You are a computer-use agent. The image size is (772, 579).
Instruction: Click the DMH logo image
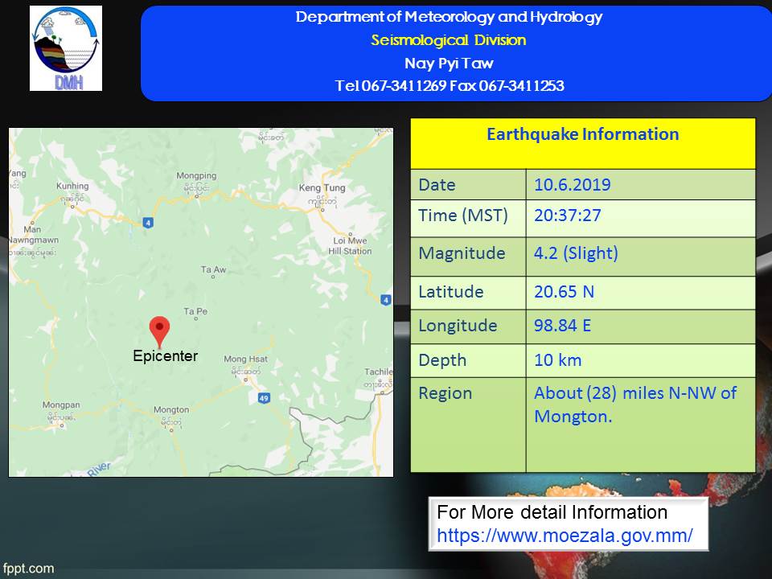point(66,48)
